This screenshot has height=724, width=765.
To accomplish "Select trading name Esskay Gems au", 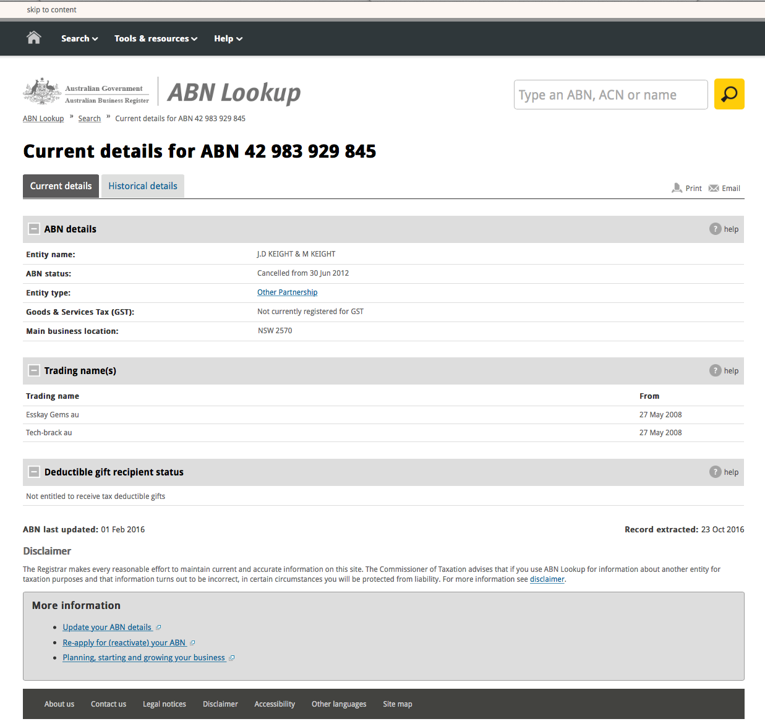I will point(53,415).
